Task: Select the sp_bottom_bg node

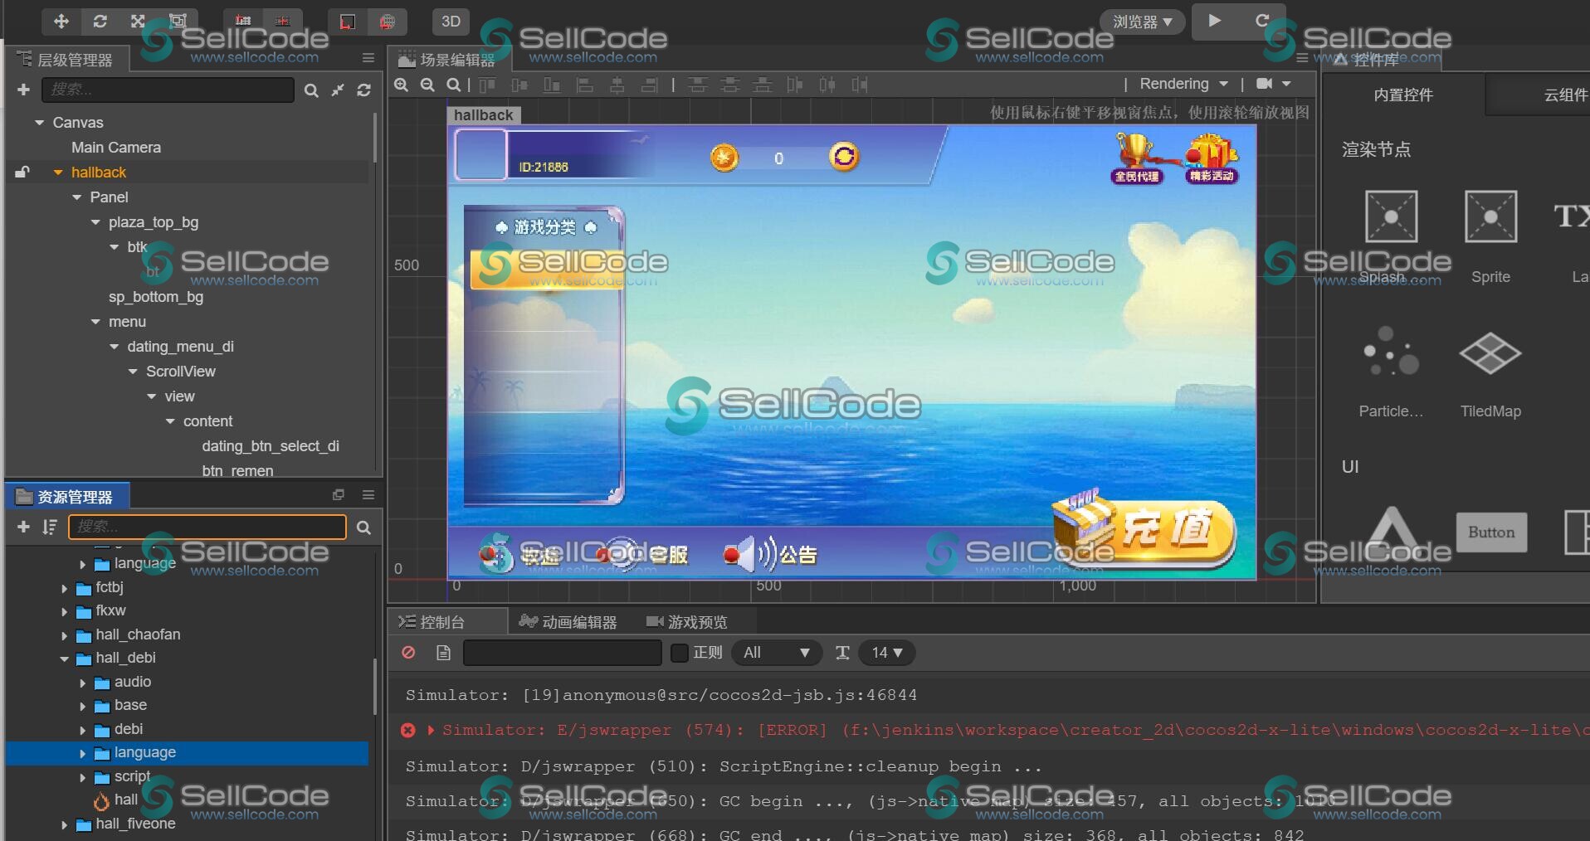Action: click(156, 297)
